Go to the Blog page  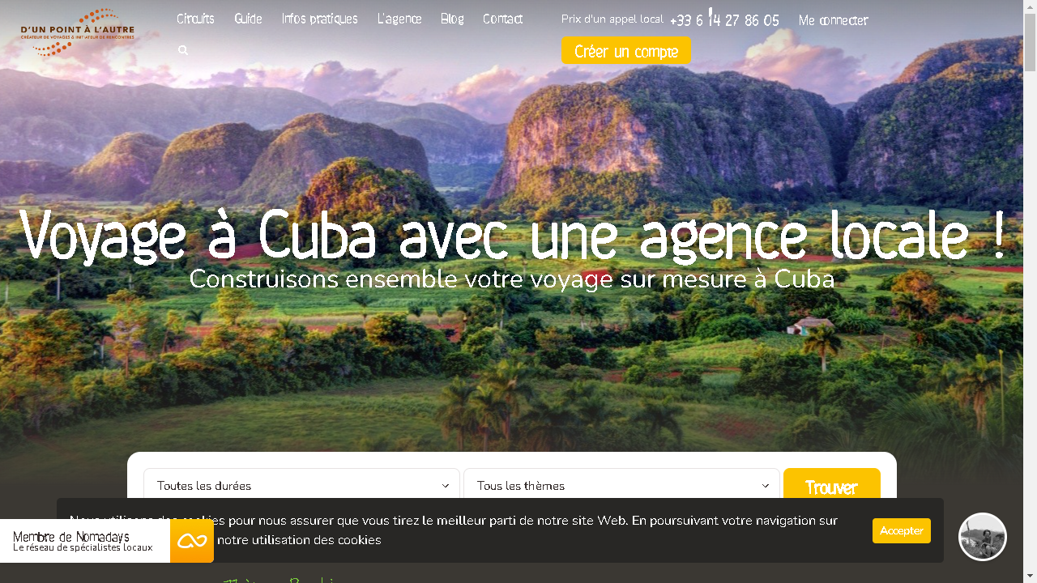pyautogui.click(x=452, y=19)
